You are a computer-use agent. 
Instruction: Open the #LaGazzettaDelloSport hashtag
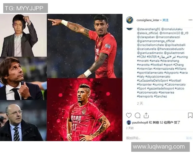(x=152, y=81)
